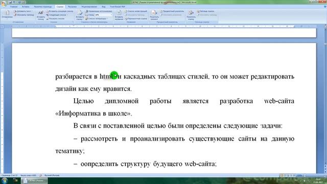Switch to the Вставка tab
Screen dimensions: 327x184
(x=26, y=7)
